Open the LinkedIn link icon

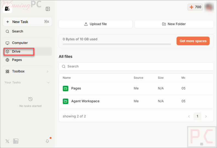tap(16, 141)
